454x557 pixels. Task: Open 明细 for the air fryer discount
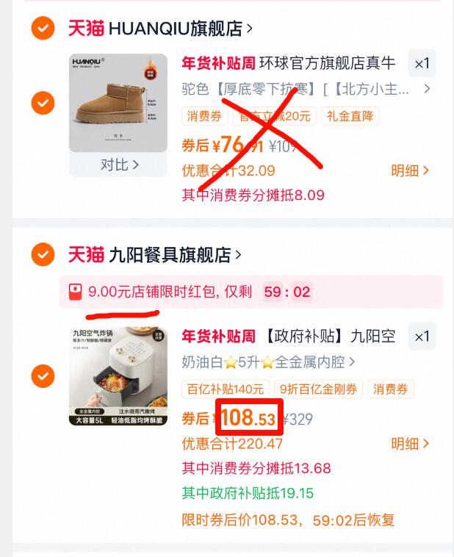[x=411, y=444]
